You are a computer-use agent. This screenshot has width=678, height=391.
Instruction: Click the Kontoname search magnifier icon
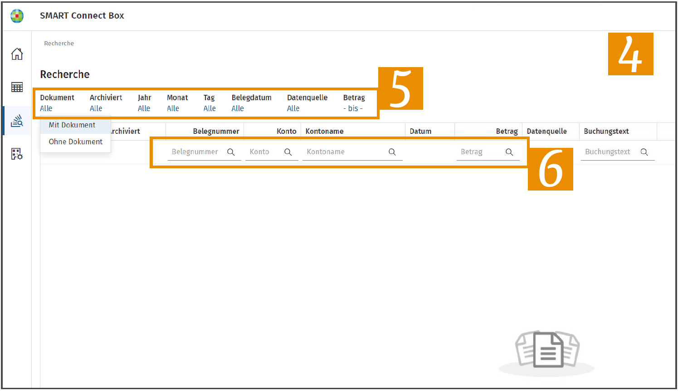pos(392,152)
